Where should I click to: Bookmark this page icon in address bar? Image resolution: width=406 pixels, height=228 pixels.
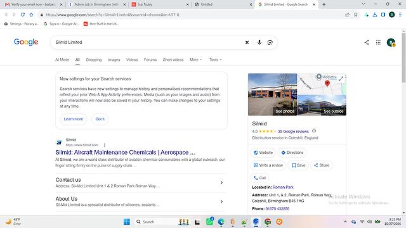tap(356, 15)
